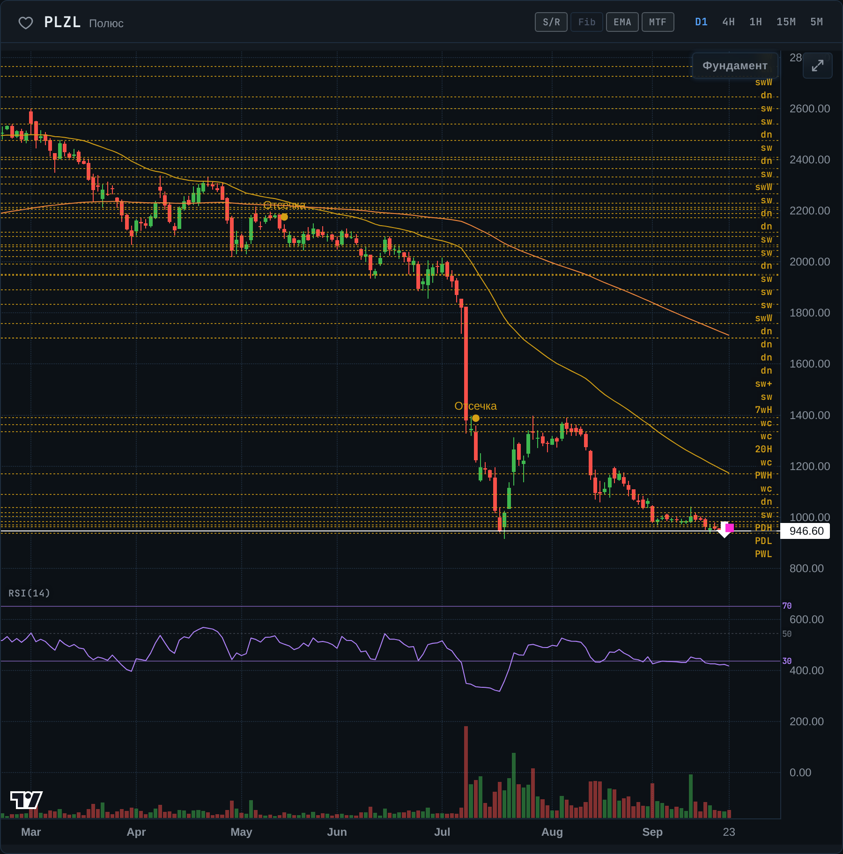The height and width of the screenshot is (854, 843).
Task: Click the Jul date axis label
Action: pos(442,832)
